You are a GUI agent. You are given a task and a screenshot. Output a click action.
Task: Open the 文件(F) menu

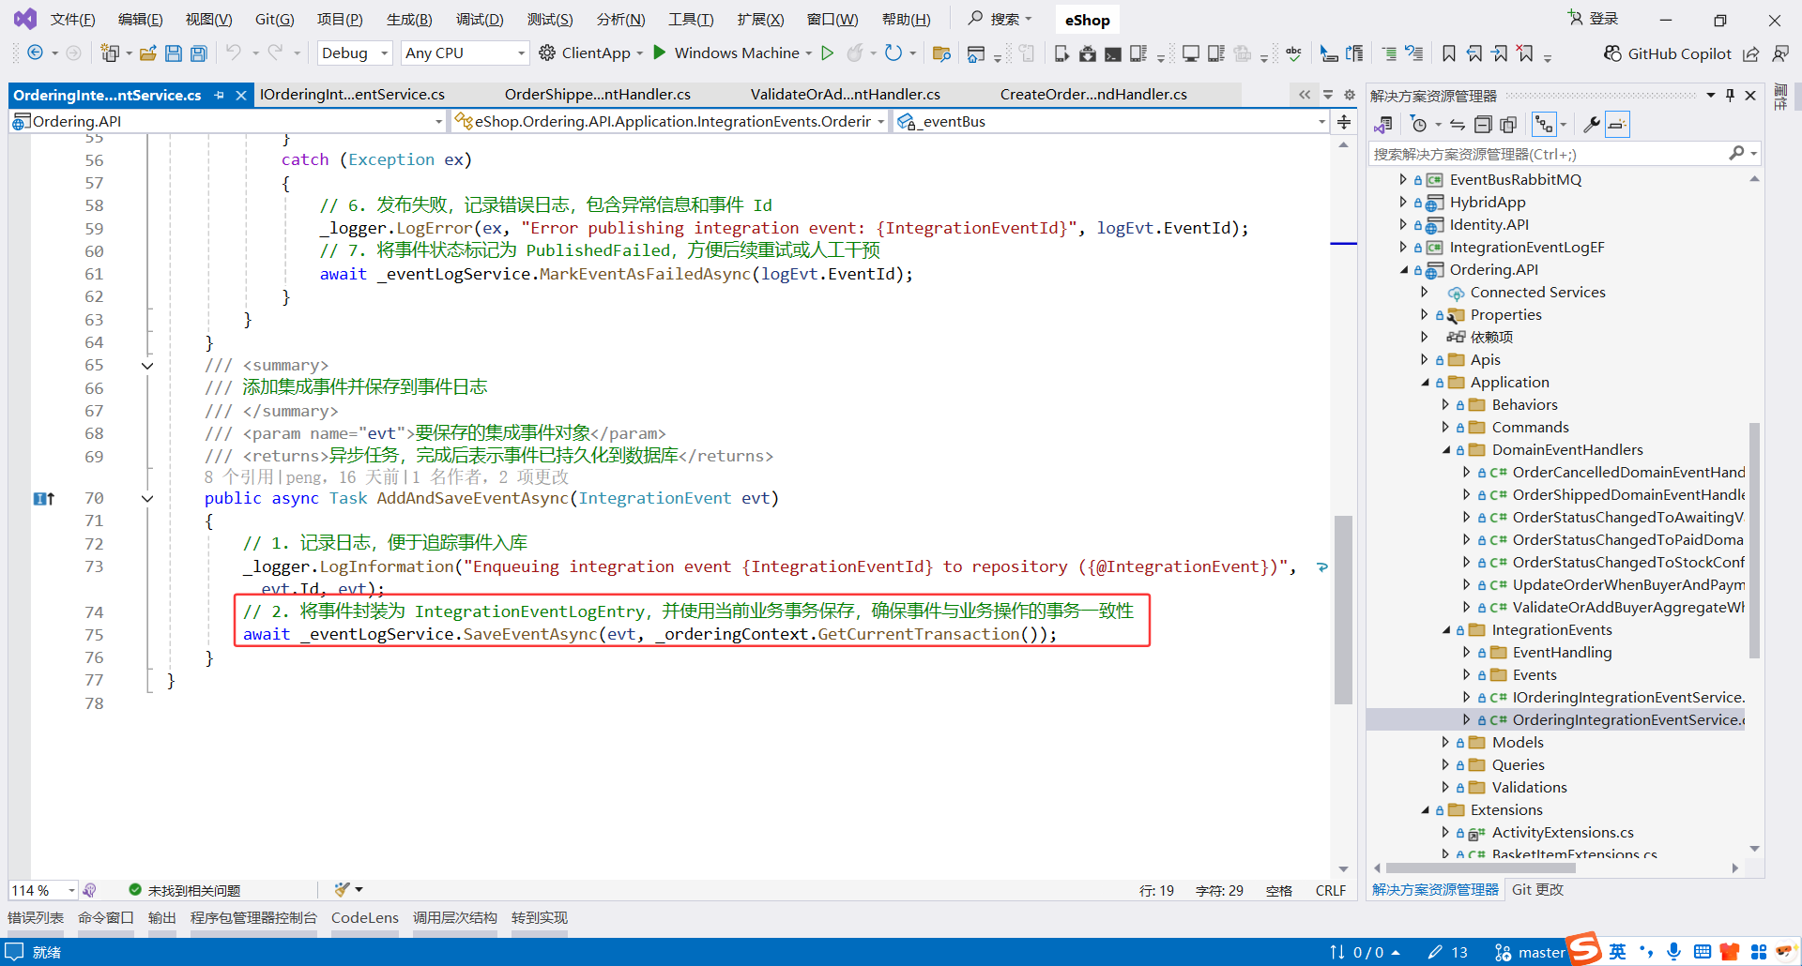72,20
